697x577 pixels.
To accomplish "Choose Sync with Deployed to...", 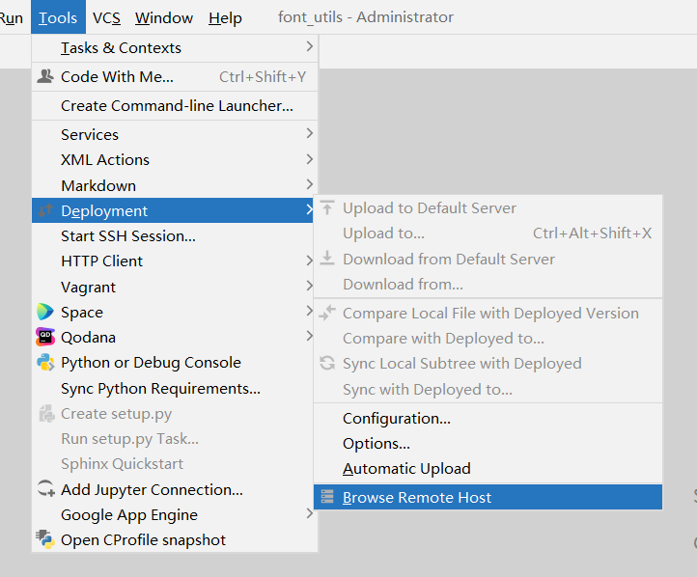I will point(488,390).
